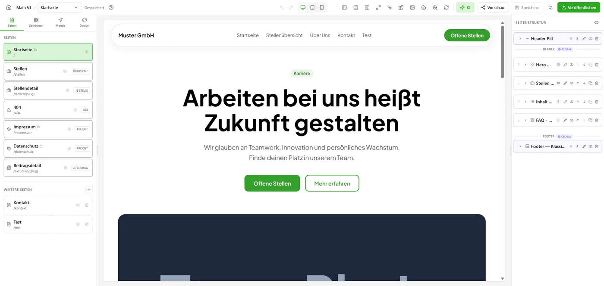
Task: Select the Beitragsdetail page row
Action: (x=48, y=168)
